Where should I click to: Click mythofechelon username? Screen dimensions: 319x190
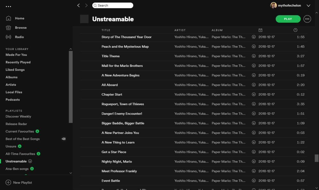click(x=289, y=5)
